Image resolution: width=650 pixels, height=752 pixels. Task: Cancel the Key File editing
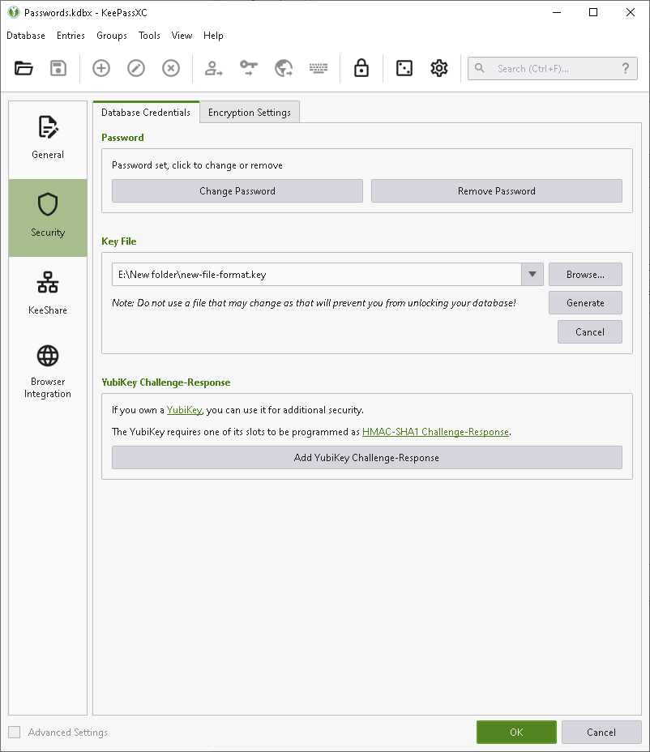tap(589, 332)
